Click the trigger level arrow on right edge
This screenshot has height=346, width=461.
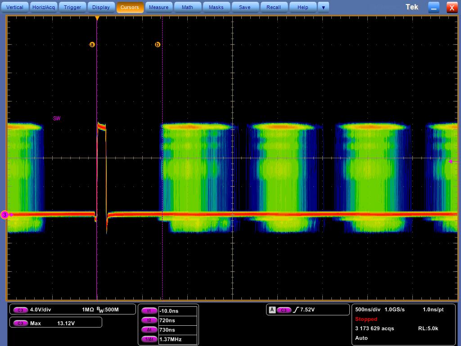pos(453,161)
